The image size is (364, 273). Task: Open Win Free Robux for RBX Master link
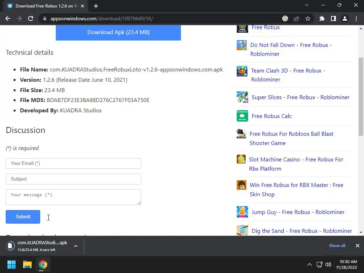click(296, 190)
